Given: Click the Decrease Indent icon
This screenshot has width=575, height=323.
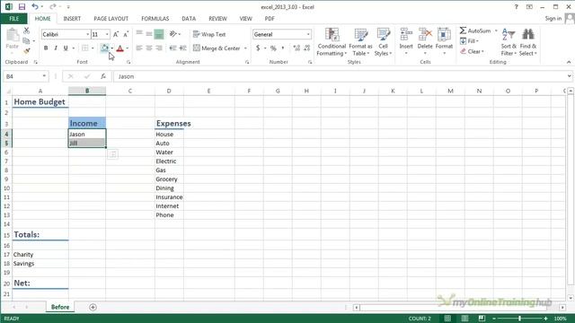Looking at the screenshot, I should 172,48.
